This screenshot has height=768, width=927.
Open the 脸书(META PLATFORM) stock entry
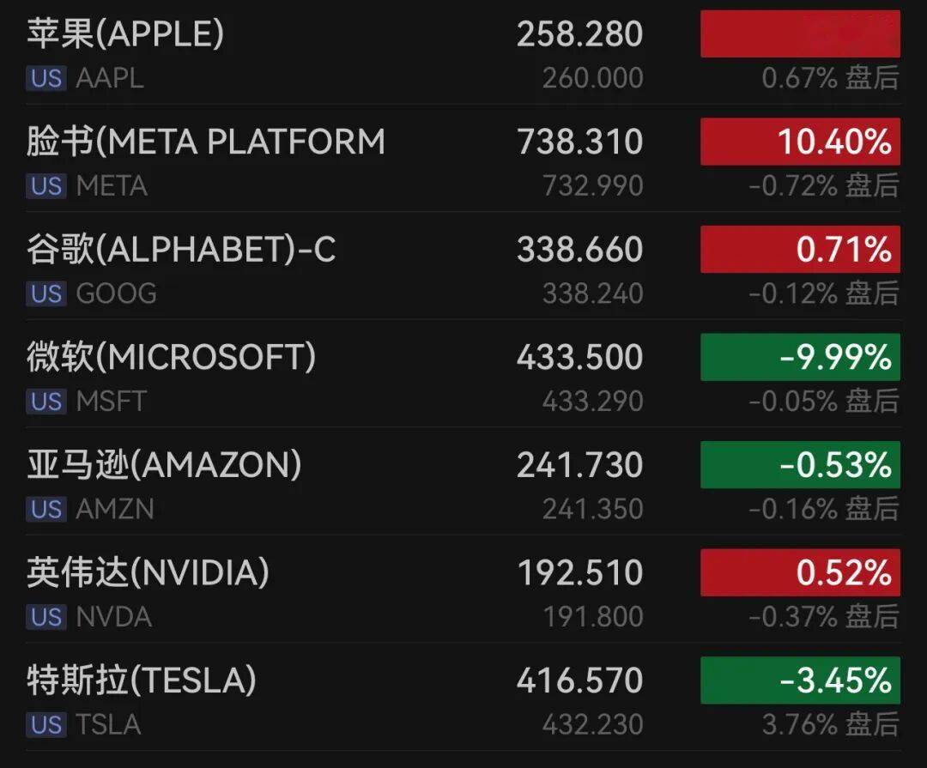tap(206, 142)
